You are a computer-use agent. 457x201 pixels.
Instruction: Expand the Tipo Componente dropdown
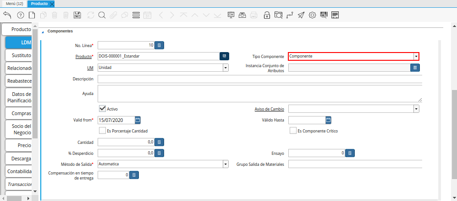click(416, 56)
